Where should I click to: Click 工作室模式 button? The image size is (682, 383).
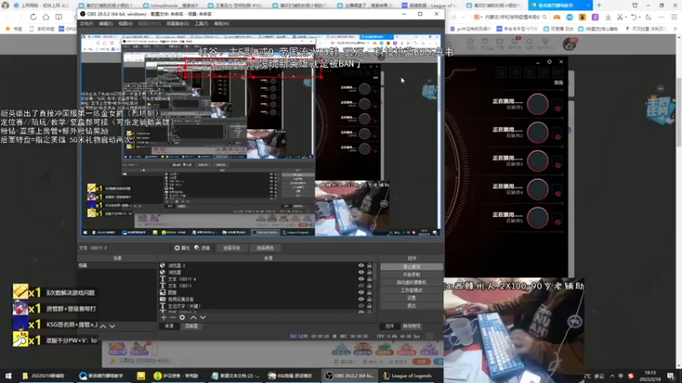tap(412, 290)
